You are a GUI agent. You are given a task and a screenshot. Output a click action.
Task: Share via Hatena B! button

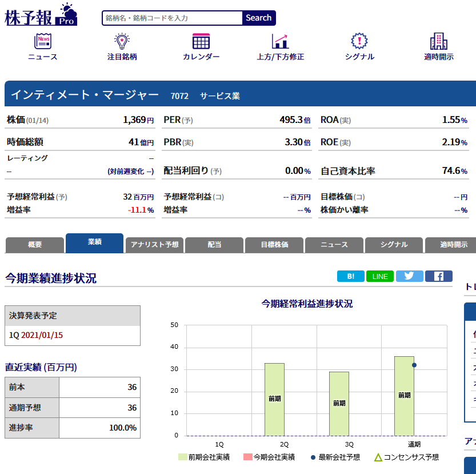pos(351,276)
